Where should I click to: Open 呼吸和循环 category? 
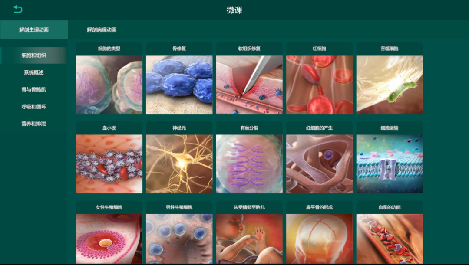pyautogui.click(x=34, y=107)
